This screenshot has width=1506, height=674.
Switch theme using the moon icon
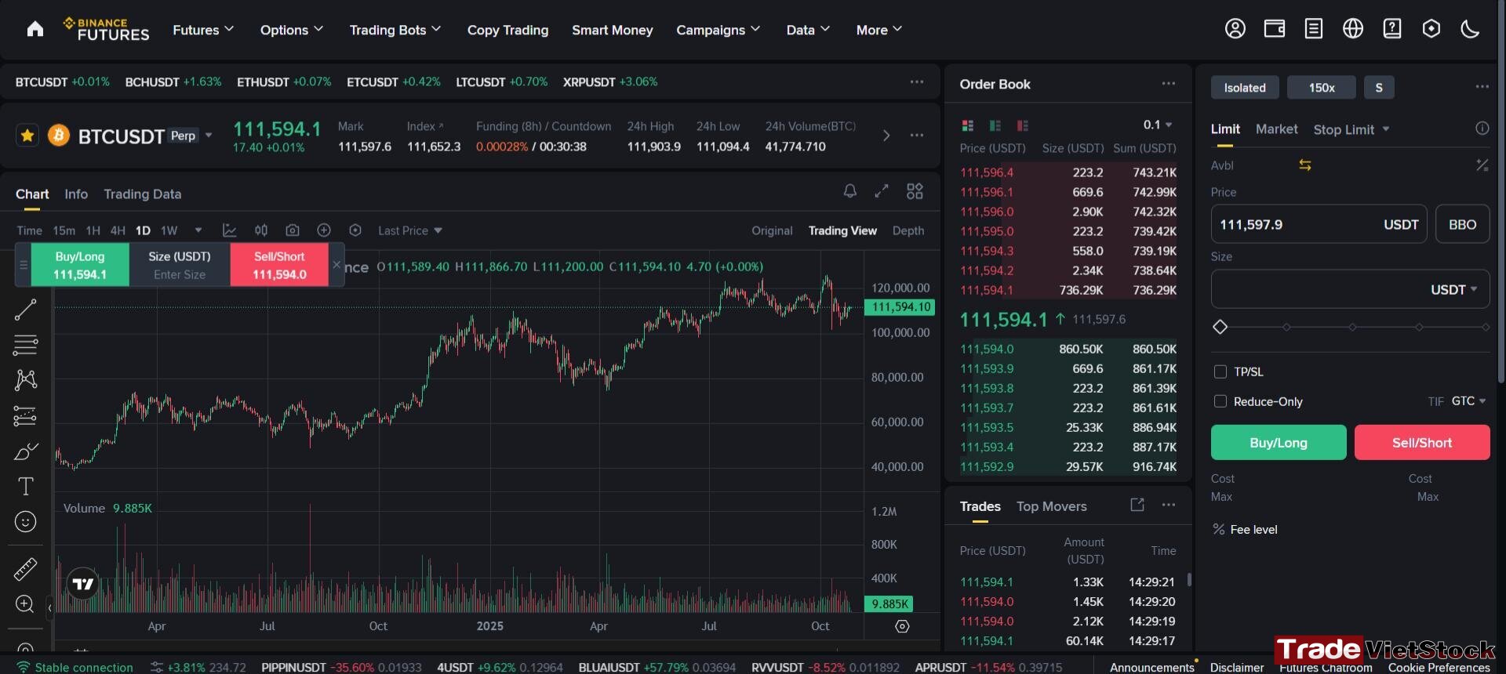[x=1470, y=29]
